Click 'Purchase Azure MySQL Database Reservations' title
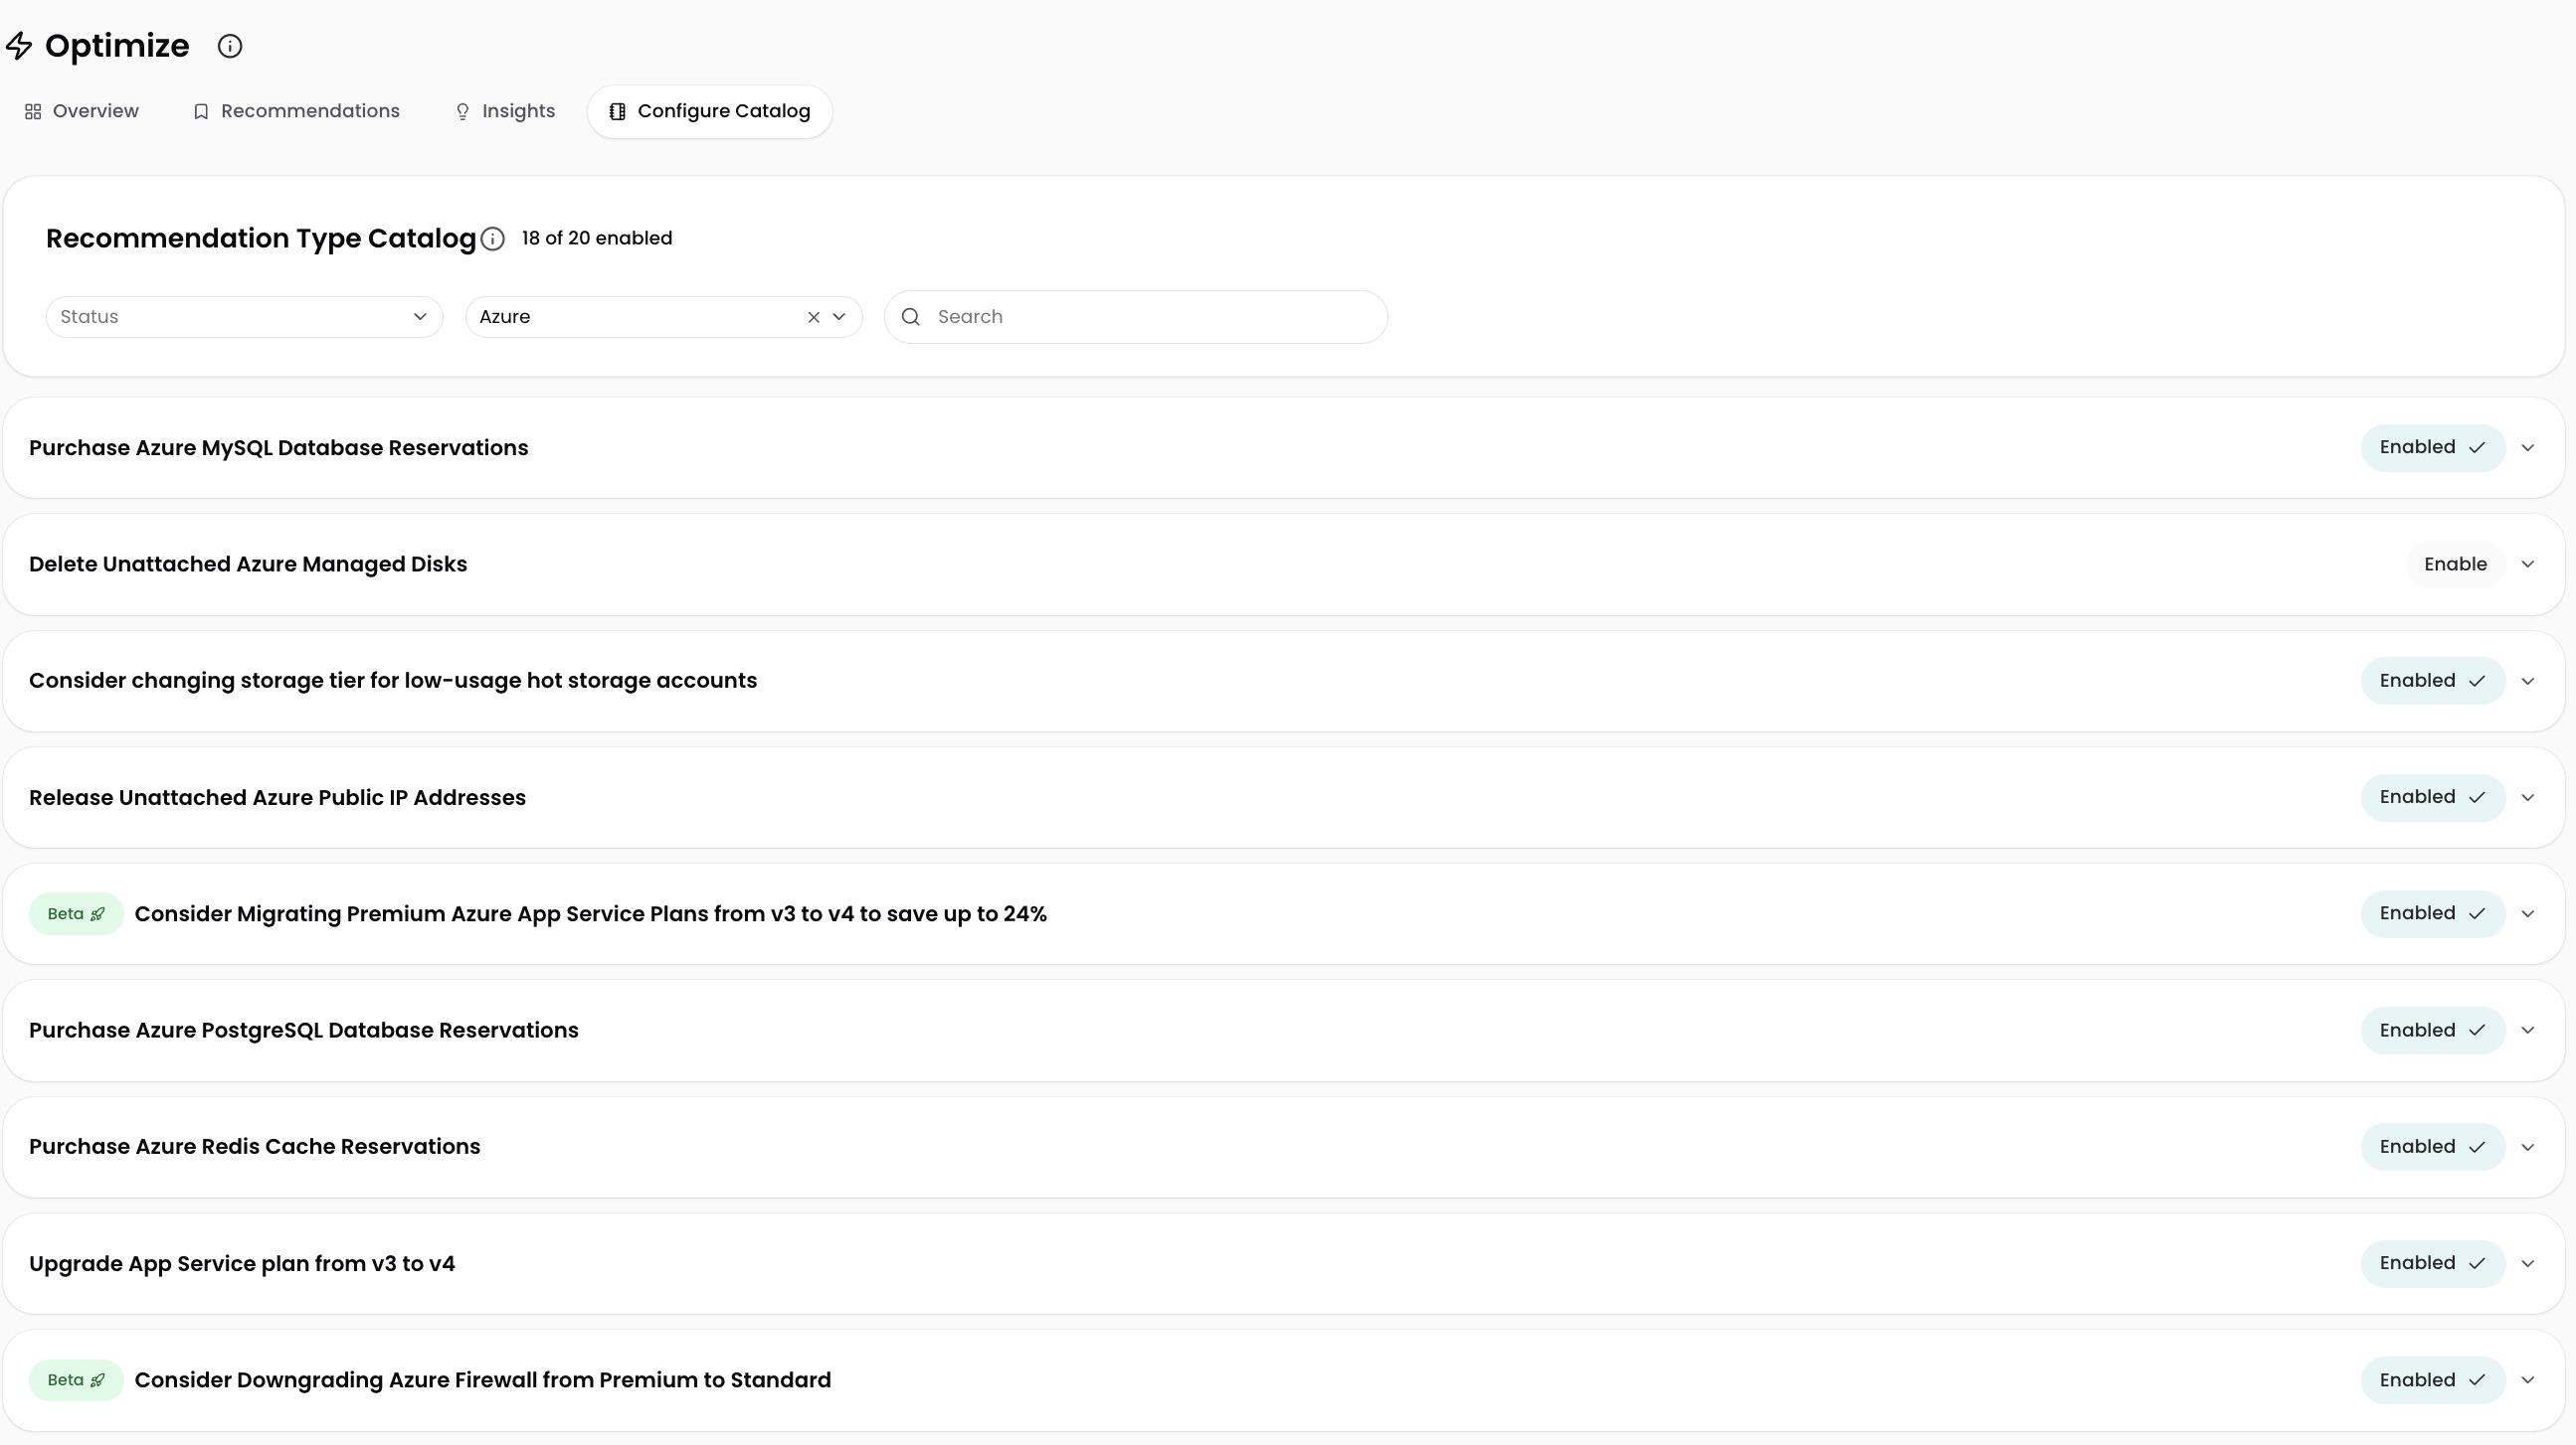The height and width of the screenshot is (1445, 2576). (279, 447)
